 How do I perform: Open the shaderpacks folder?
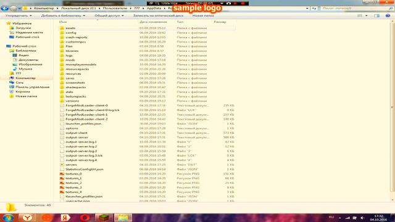tap(75, 88)
